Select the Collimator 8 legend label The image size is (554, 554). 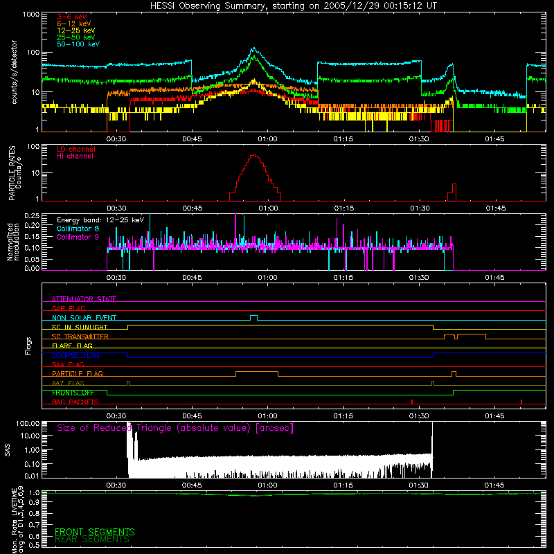coord(78,229)
